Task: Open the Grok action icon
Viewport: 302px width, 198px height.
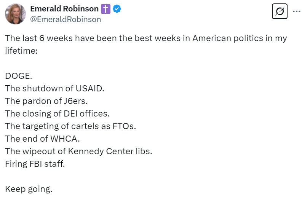Action: 280,11
